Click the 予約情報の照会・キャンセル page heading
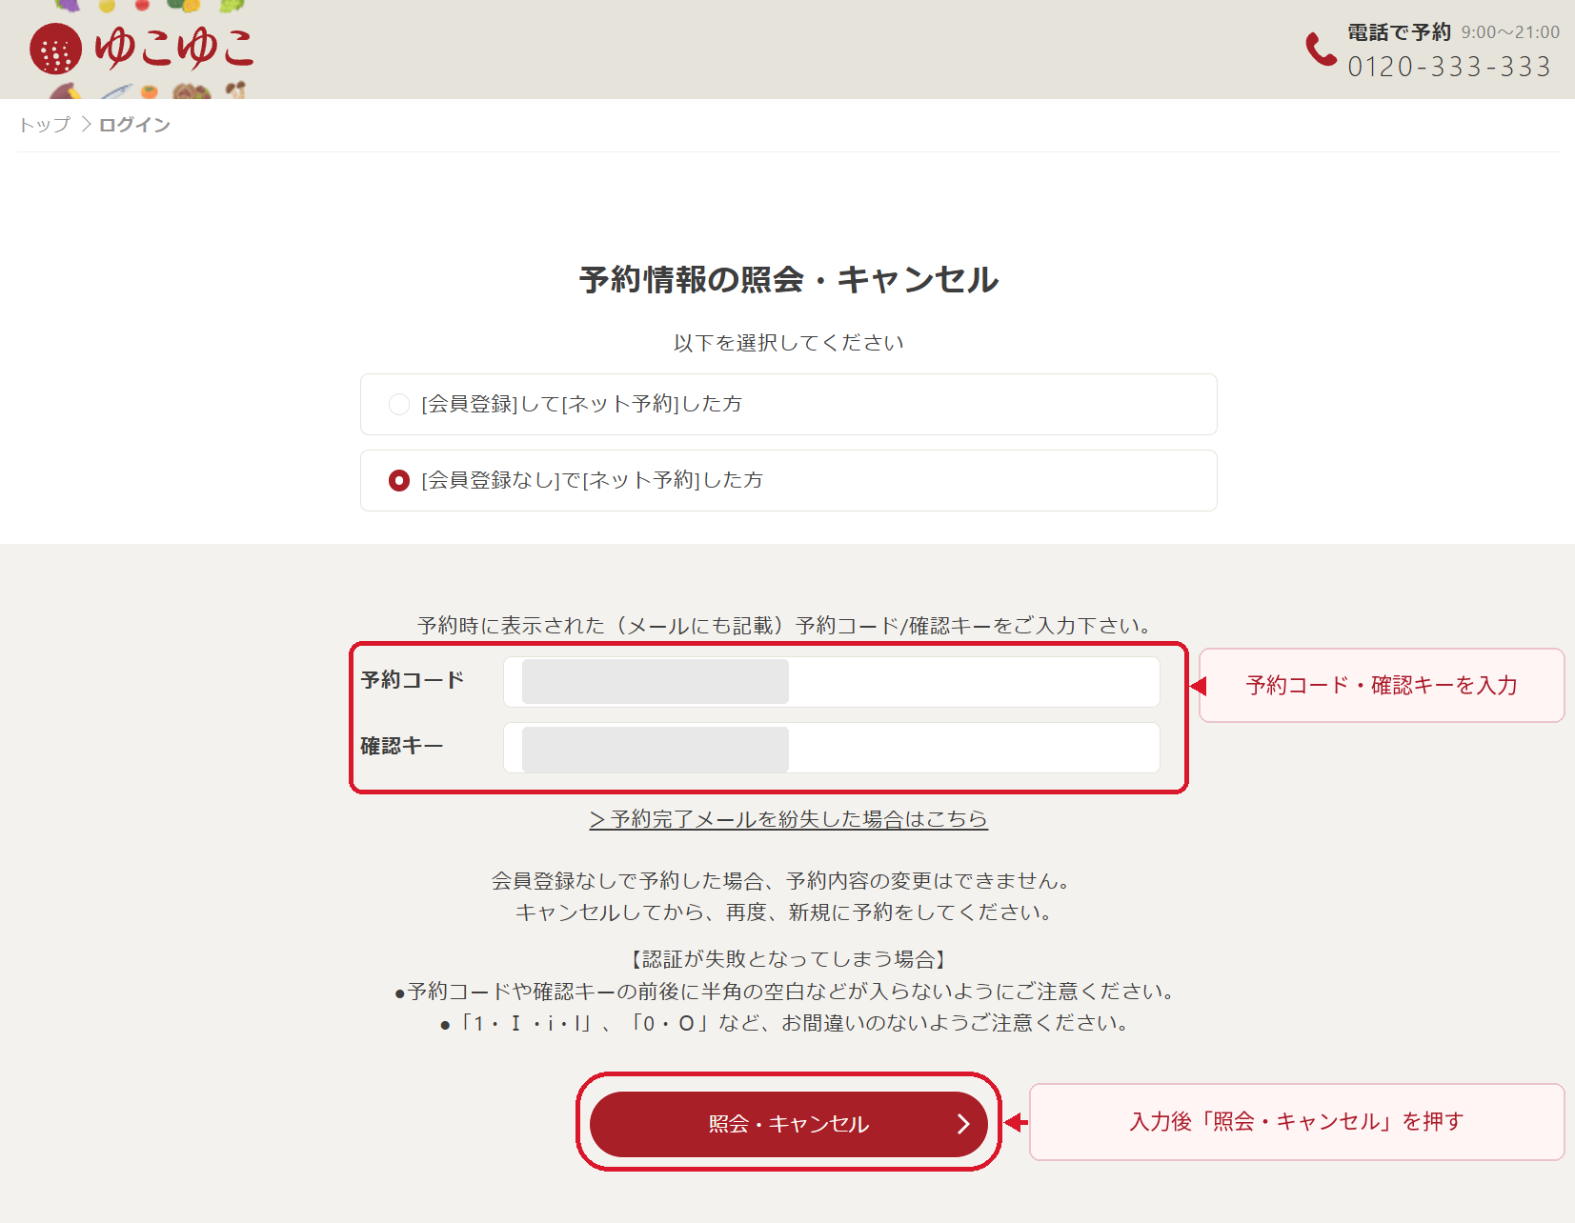The height and width of the screenshot is (1223, 1575). (x=788, y=280)
